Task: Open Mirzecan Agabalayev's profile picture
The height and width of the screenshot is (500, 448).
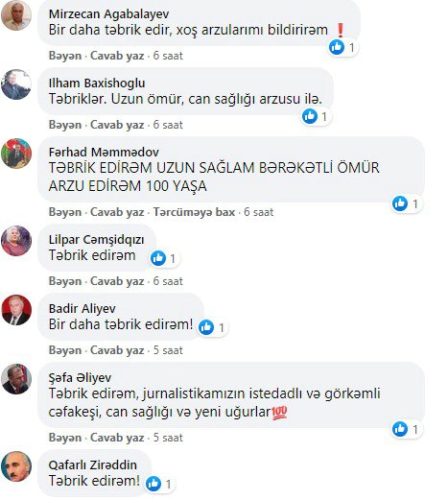Action: coord(16,15)
